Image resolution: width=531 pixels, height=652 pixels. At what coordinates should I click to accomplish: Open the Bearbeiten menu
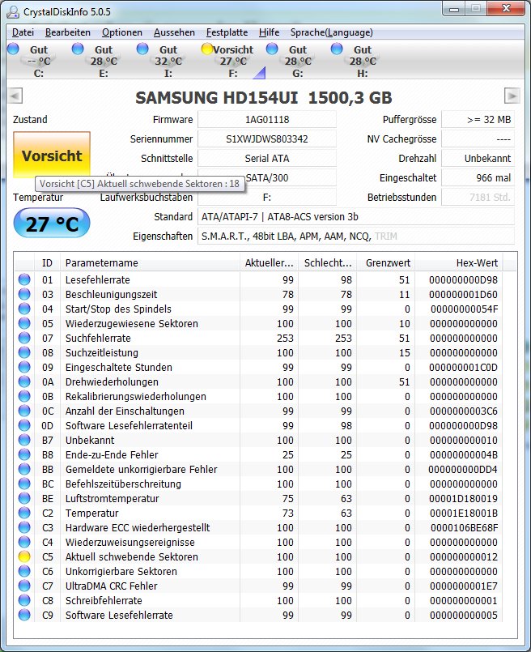[68, 32]
